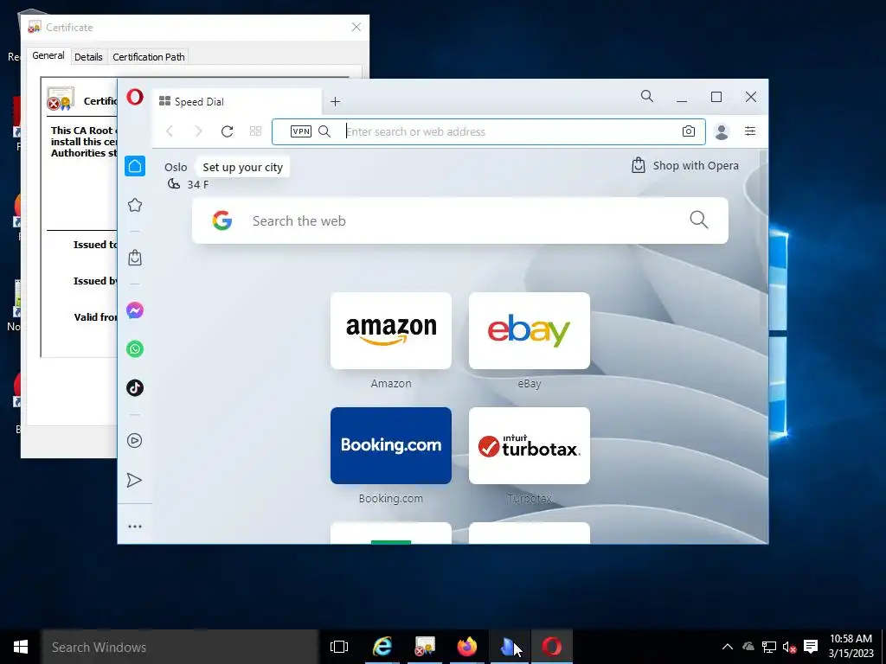Switch to General tab in Certificate window
This screenshot has width=886, height=664.
pyautogui.click(x=48, y=55)
